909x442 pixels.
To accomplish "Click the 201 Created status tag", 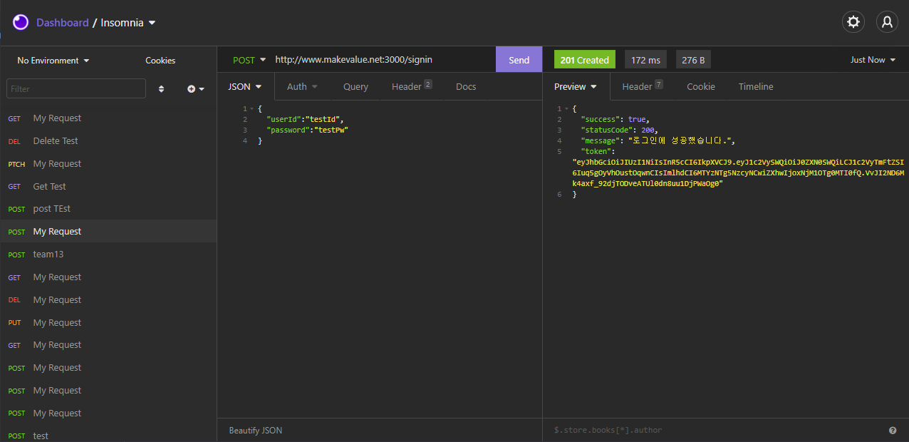I will coord(584,60).
